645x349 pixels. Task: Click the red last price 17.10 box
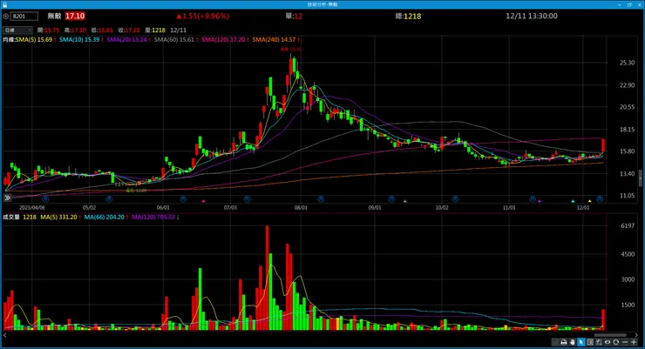[75, 16]
